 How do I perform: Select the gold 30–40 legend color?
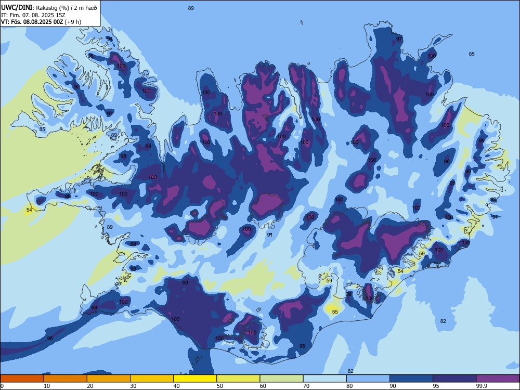click(x=152, y=379)
